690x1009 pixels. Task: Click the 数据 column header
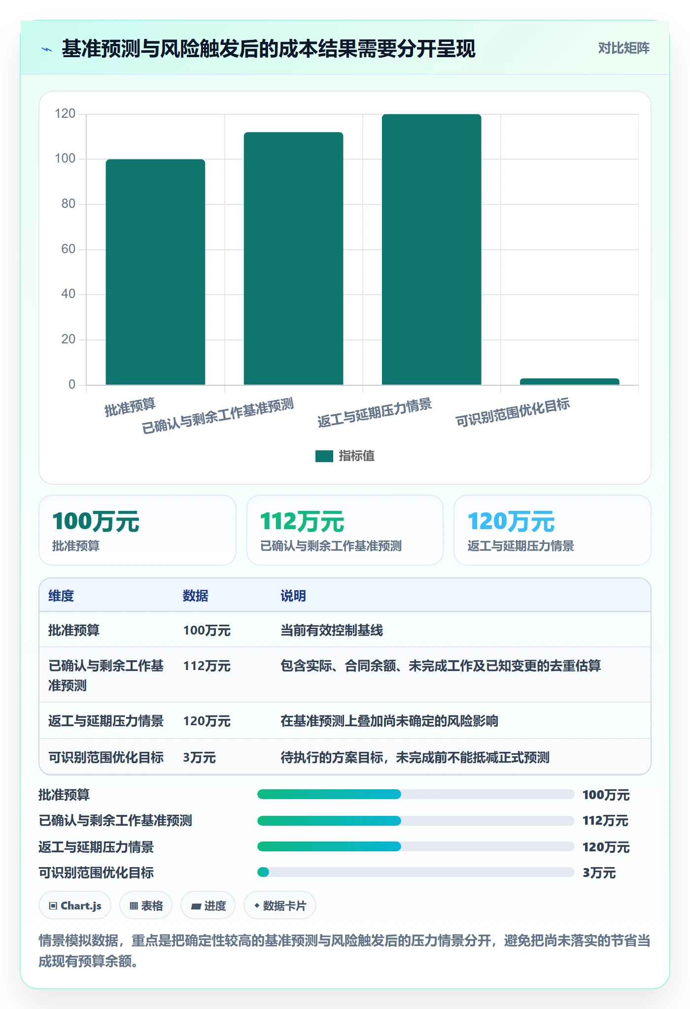tap(196, 596)
